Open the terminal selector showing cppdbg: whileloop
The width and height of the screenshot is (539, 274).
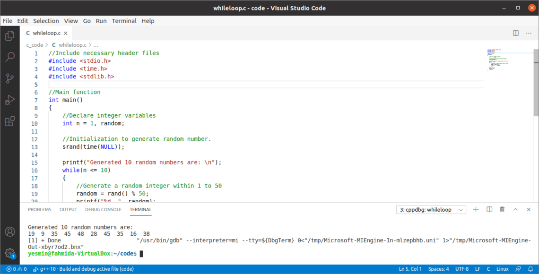(430, 209)
